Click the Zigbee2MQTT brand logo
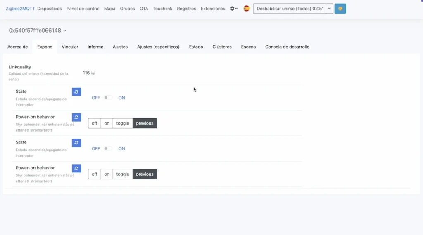The image size is (423, 235). tap(20, 9)
